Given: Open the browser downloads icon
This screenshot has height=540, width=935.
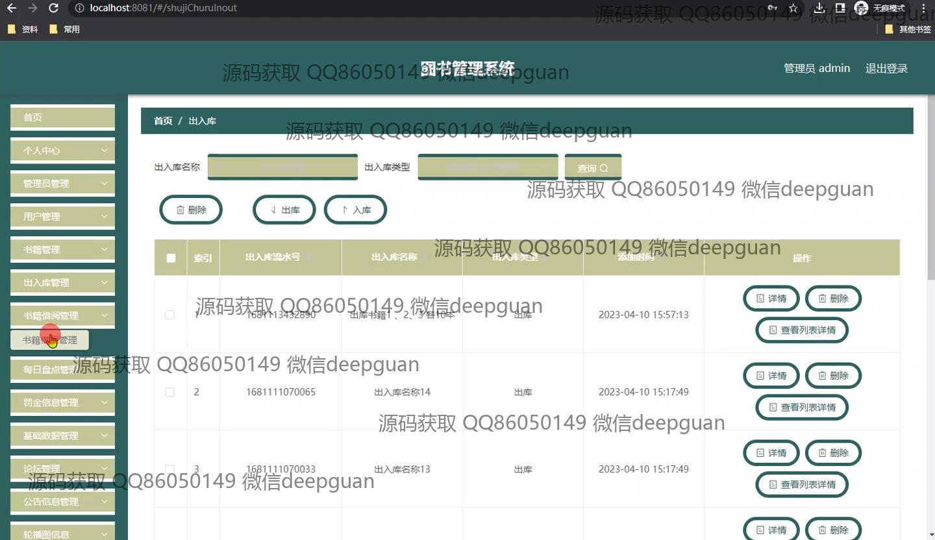Looking at the screenshot, I should pyautogui.click(x=819, y=8).
